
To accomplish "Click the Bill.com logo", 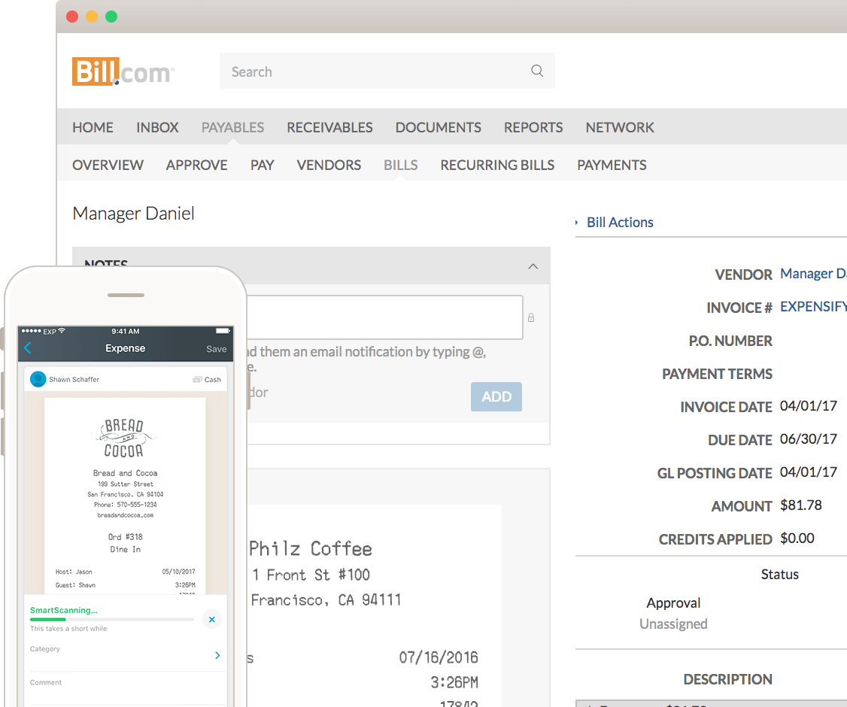I will (x=123, y=71).
